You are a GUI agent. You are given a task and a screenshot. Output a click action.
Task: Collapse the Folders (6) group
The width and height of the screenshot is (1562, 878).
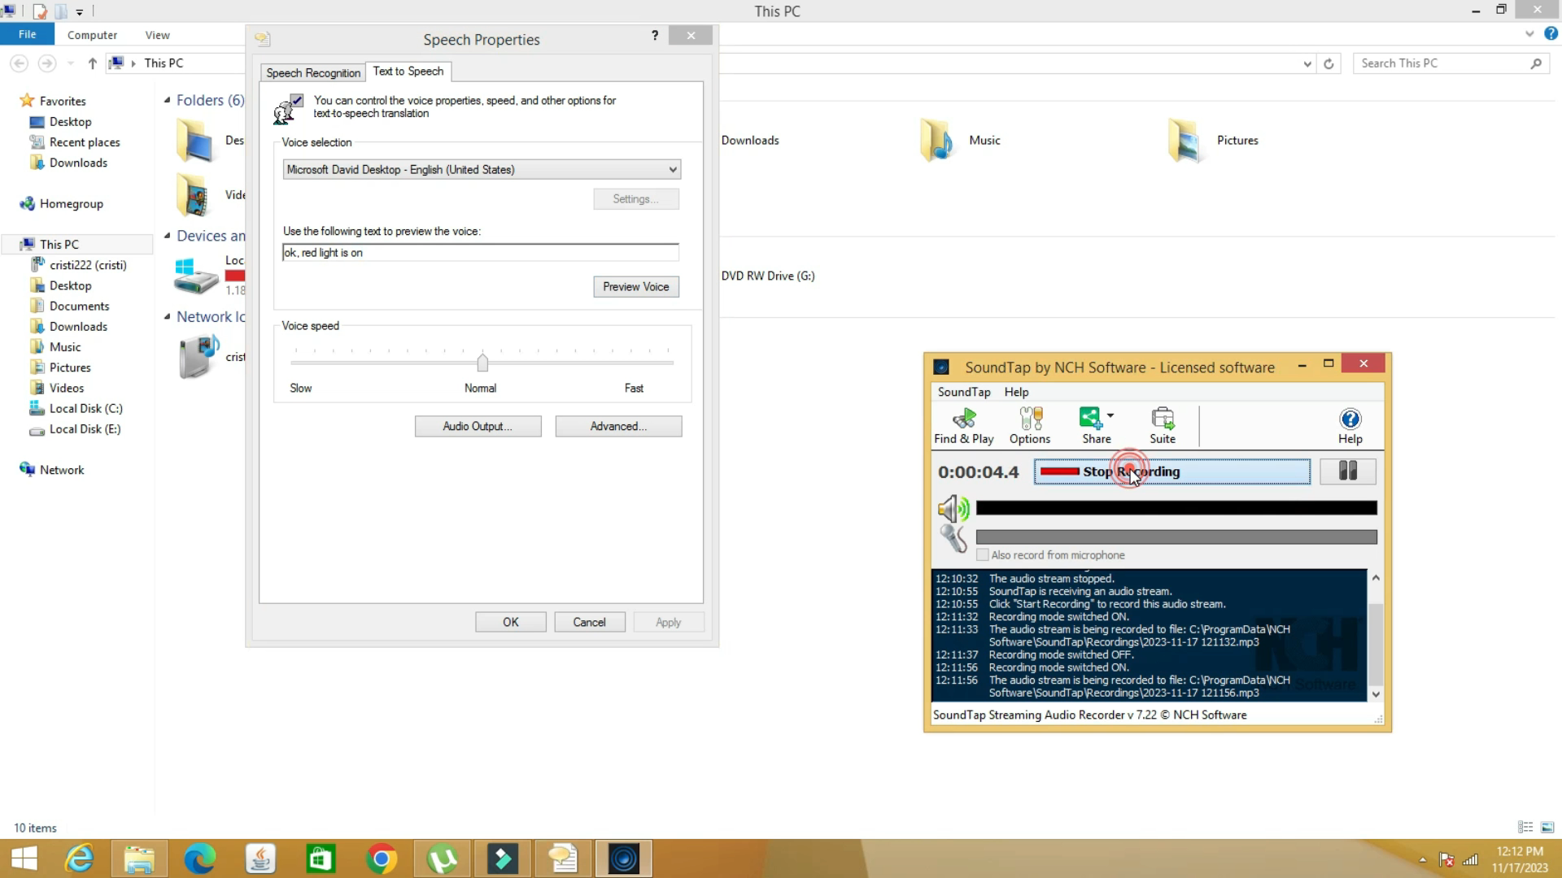167,100
